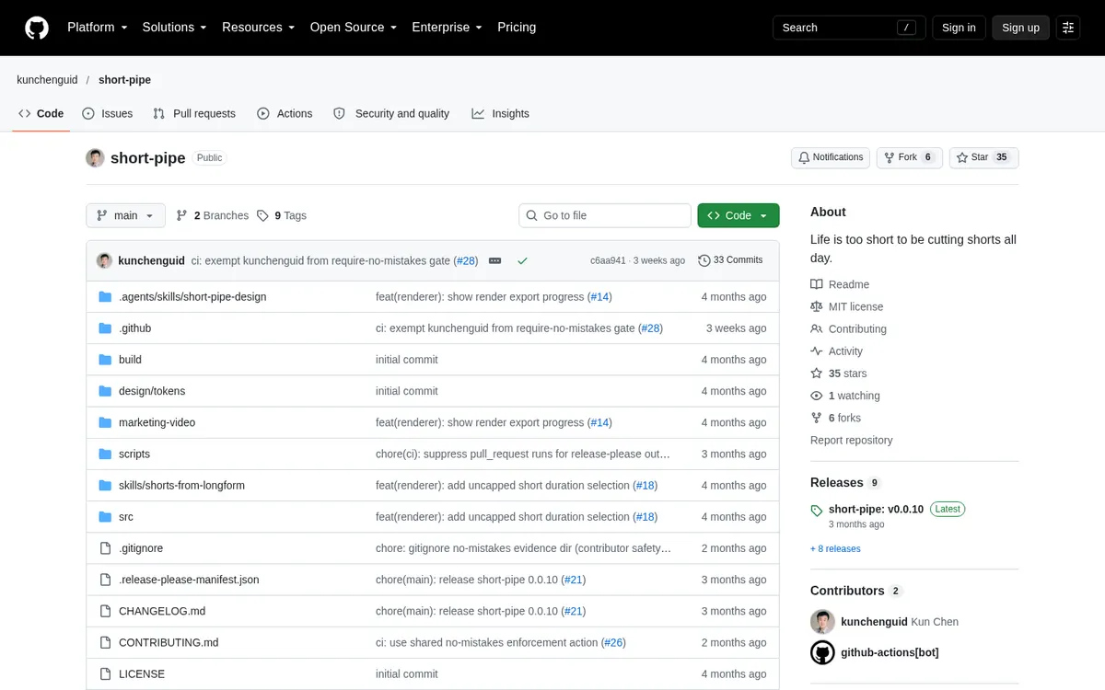The width and height of the screenshot is (1105, 690).
Task: Switch to the Insights tab
Action: click(500, 113)
